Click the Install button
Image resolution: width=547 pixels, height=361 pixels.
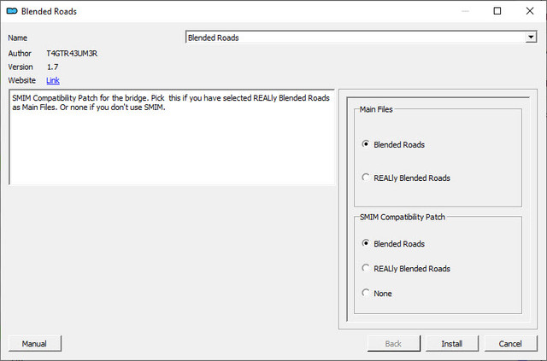[452, 344]
